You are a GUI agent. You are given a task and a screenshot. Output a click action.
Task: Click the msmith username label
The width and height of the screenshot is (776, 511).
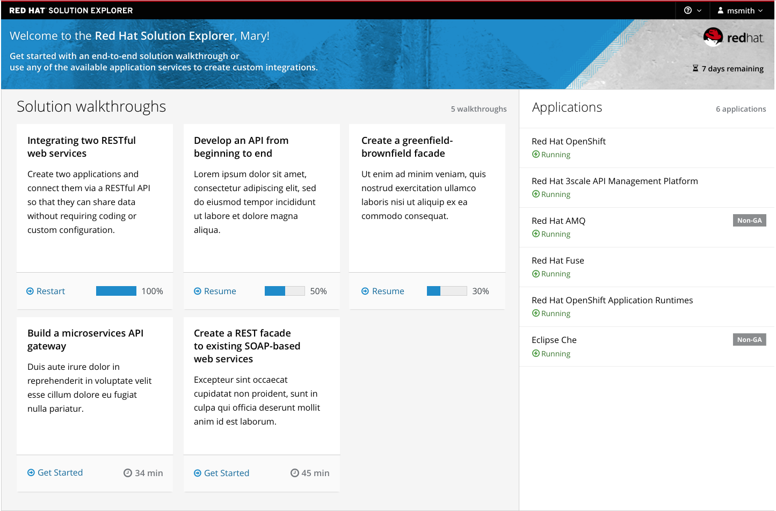pyautogui.click(x=741, y=11)
